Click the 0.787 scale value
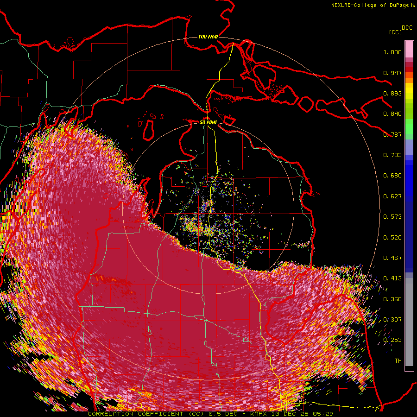Image resolution: width=417 pixels, height=417 pixels. [392, 134]
